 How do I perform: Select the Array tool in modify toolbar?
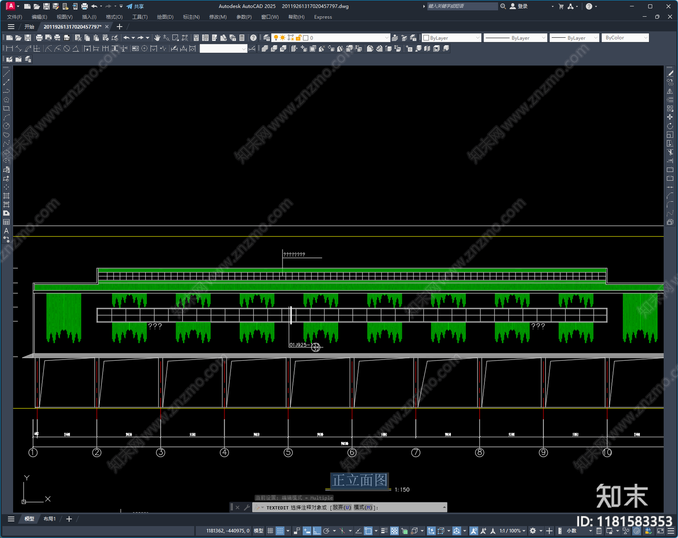point(670,108)
